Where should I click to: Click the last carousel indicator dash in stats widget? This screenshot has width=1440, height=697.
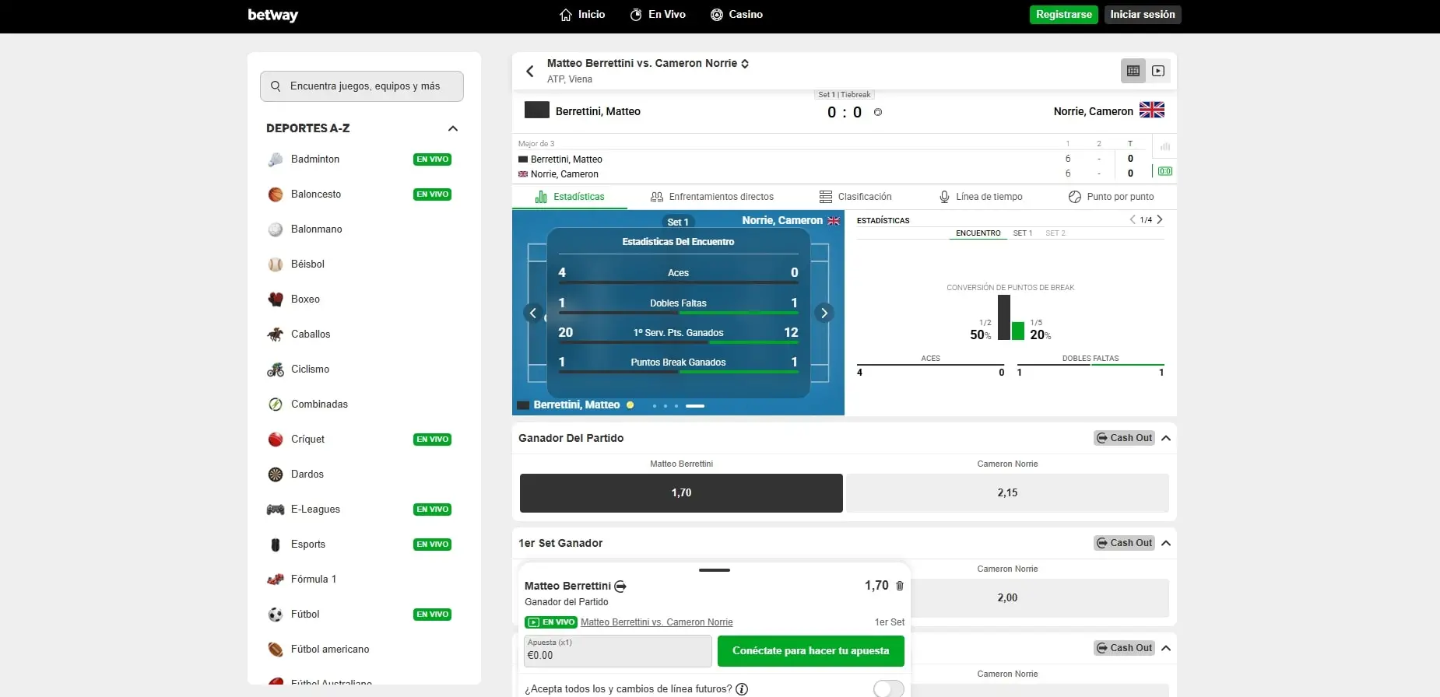[x=695, y=406]
